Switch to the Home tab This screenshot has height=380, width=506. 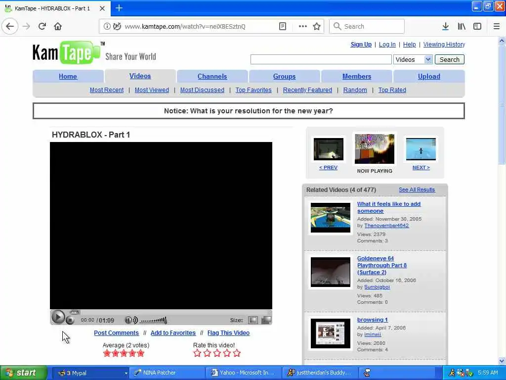(68, 77)
